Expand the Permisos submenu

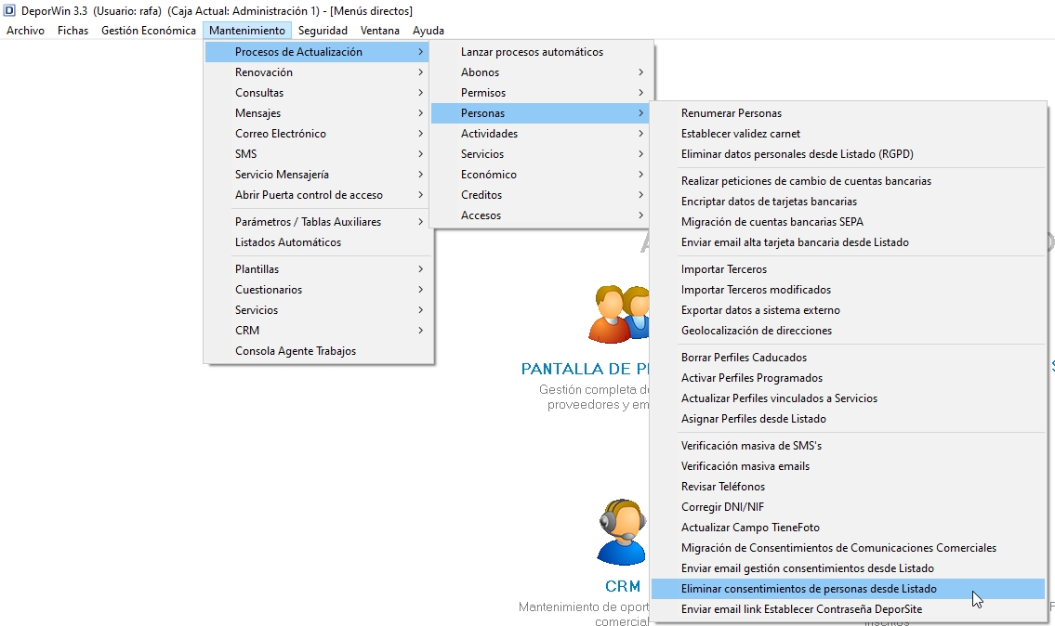coord(542,93)
